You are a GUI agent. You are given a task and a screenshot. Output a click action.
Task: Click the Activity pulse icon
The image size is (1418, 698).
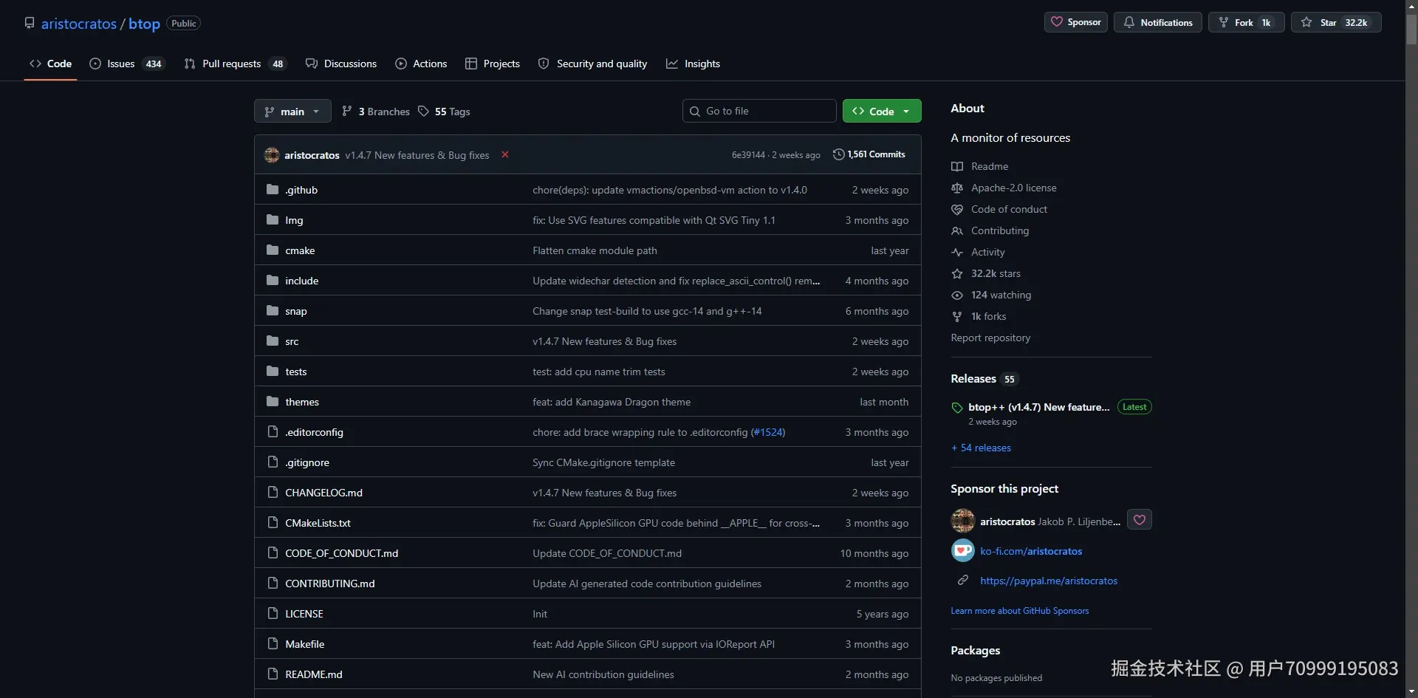tap(957, 252)
